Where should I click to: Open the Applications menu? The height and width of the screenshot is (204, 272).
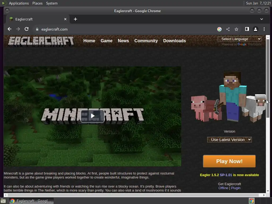pyautogui.click(x=19, y=3)
